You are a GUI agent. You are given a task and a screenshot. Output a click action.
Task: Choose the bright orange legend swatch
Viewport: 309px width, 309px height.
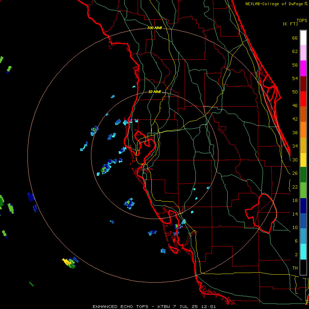point(303,130)
